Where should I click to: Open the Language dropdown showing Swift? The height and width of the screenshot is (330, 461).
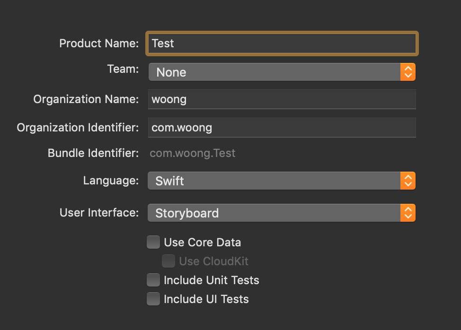coord(275,181)
